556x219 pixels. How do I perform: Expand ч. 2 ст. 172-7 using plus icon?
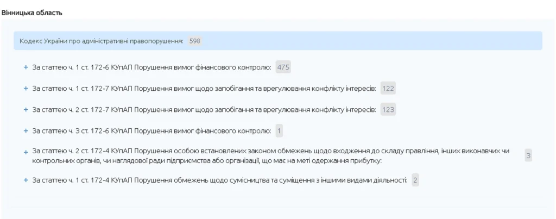point(26,110)
